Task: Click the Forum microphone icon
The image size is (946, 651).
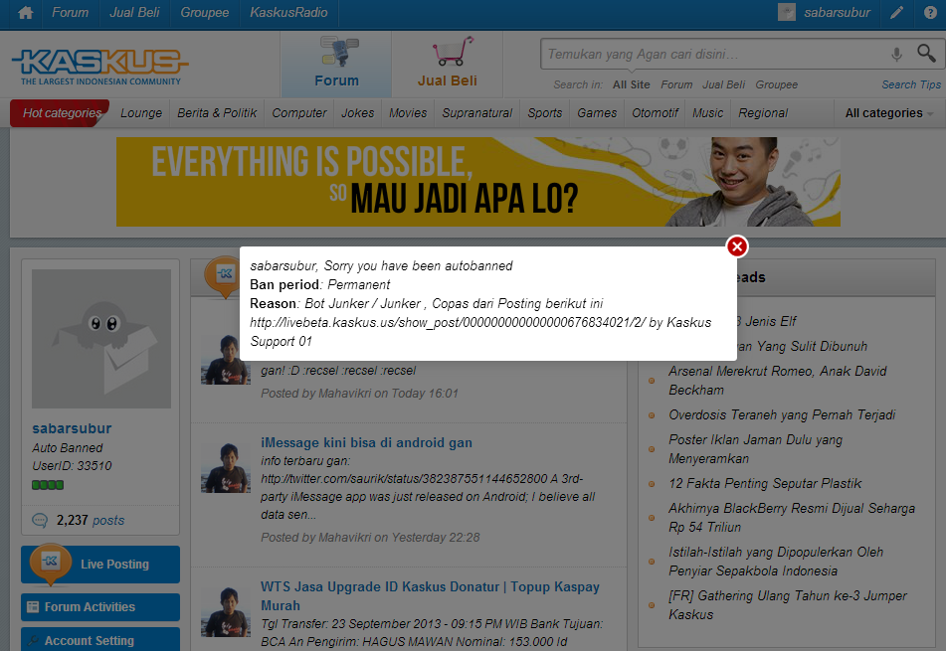Action: (339, 52)
